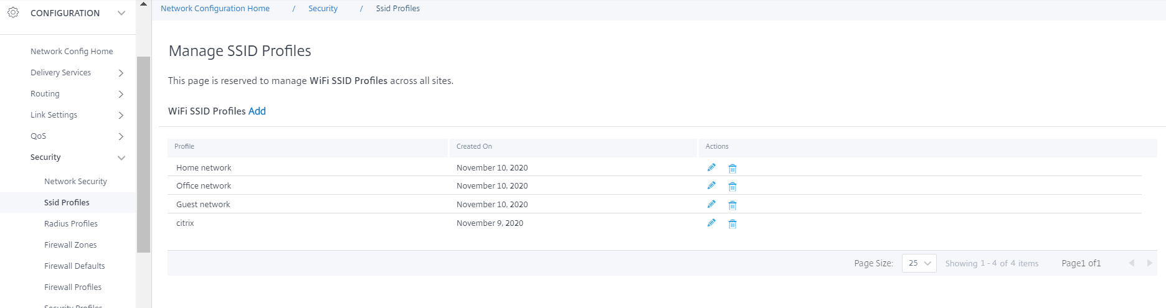This screenshot has height=308, width=1166.
Task: Click the sidebar scrollbar thumb
Action: (144, 154)
